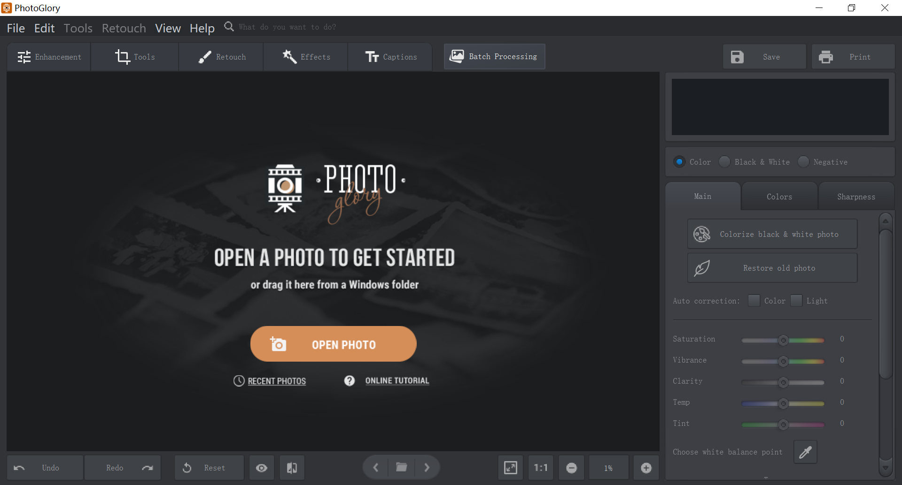The image size is (902, 485).
Task: Go to the previous photo arrow
Action: pos(376,468)
